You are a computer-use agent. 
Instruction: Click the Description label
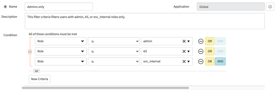click(x=9, y=17)
